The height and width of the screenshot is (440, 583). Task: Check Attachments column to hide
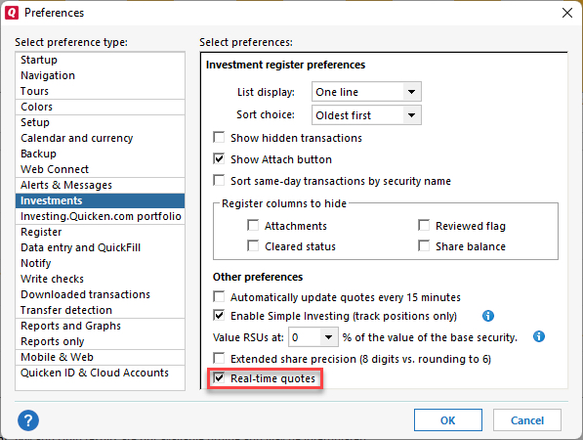click(253, 225)
